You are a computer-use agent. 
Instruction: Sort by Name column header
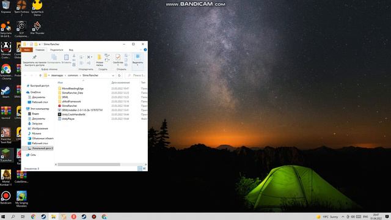point(60,82)
